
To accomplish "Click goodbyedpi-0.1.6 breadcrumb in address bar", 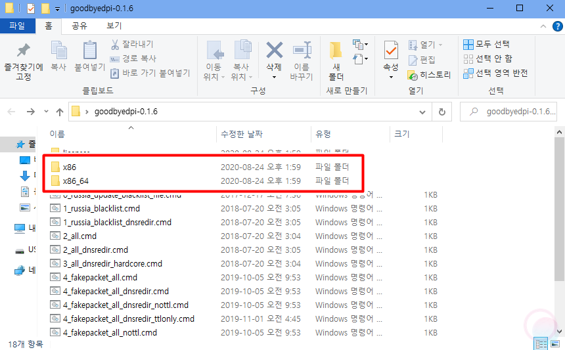I will pyautogui.click(x=126, y=112).
